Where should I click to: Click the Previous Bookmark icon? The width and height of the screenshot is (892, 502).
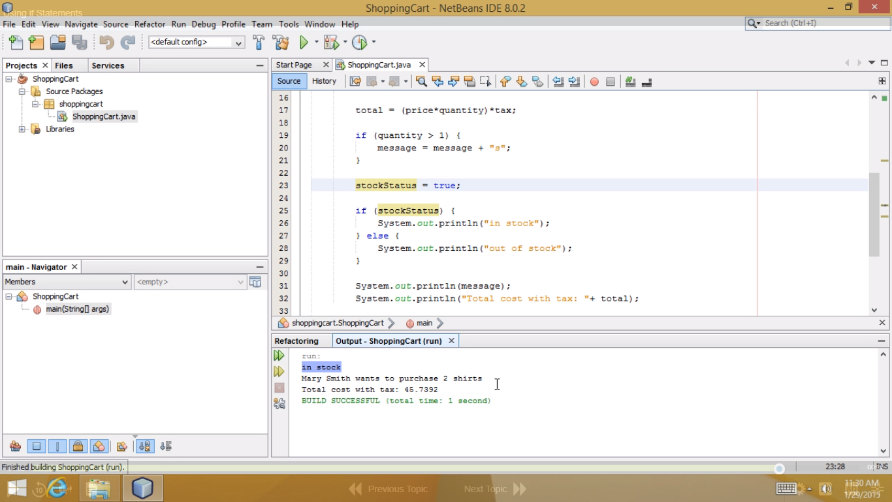(505, 82)
